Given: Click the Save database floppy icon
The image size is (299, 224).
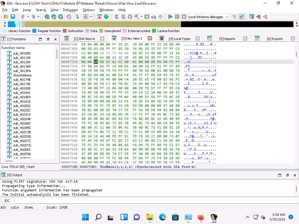Looking at the screenshot, I should (x=13, y=17).
